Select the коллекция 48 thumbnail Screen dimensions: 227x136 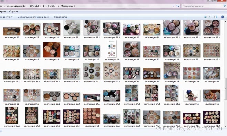(112, 49)
